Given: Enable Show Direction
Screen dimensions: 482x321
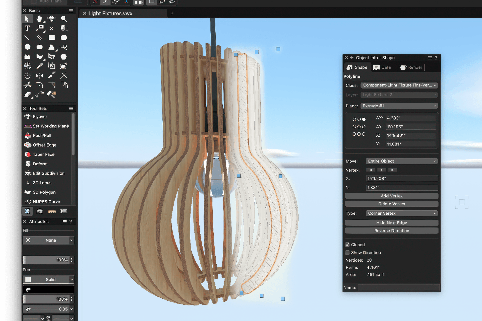Looking at the screenshot, I should coord(347,253).
